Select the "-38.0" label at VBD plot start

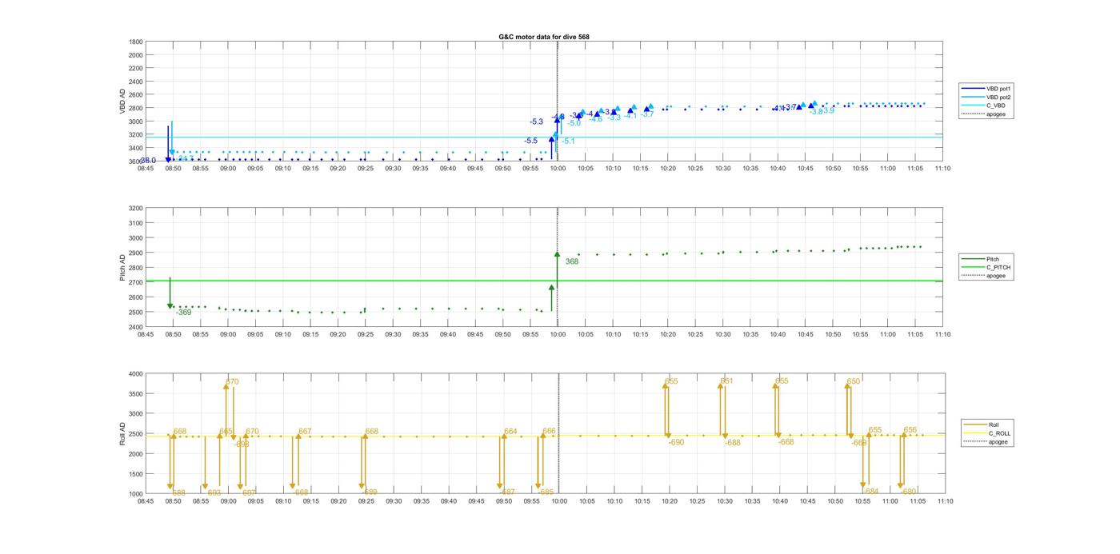(148, 161)
